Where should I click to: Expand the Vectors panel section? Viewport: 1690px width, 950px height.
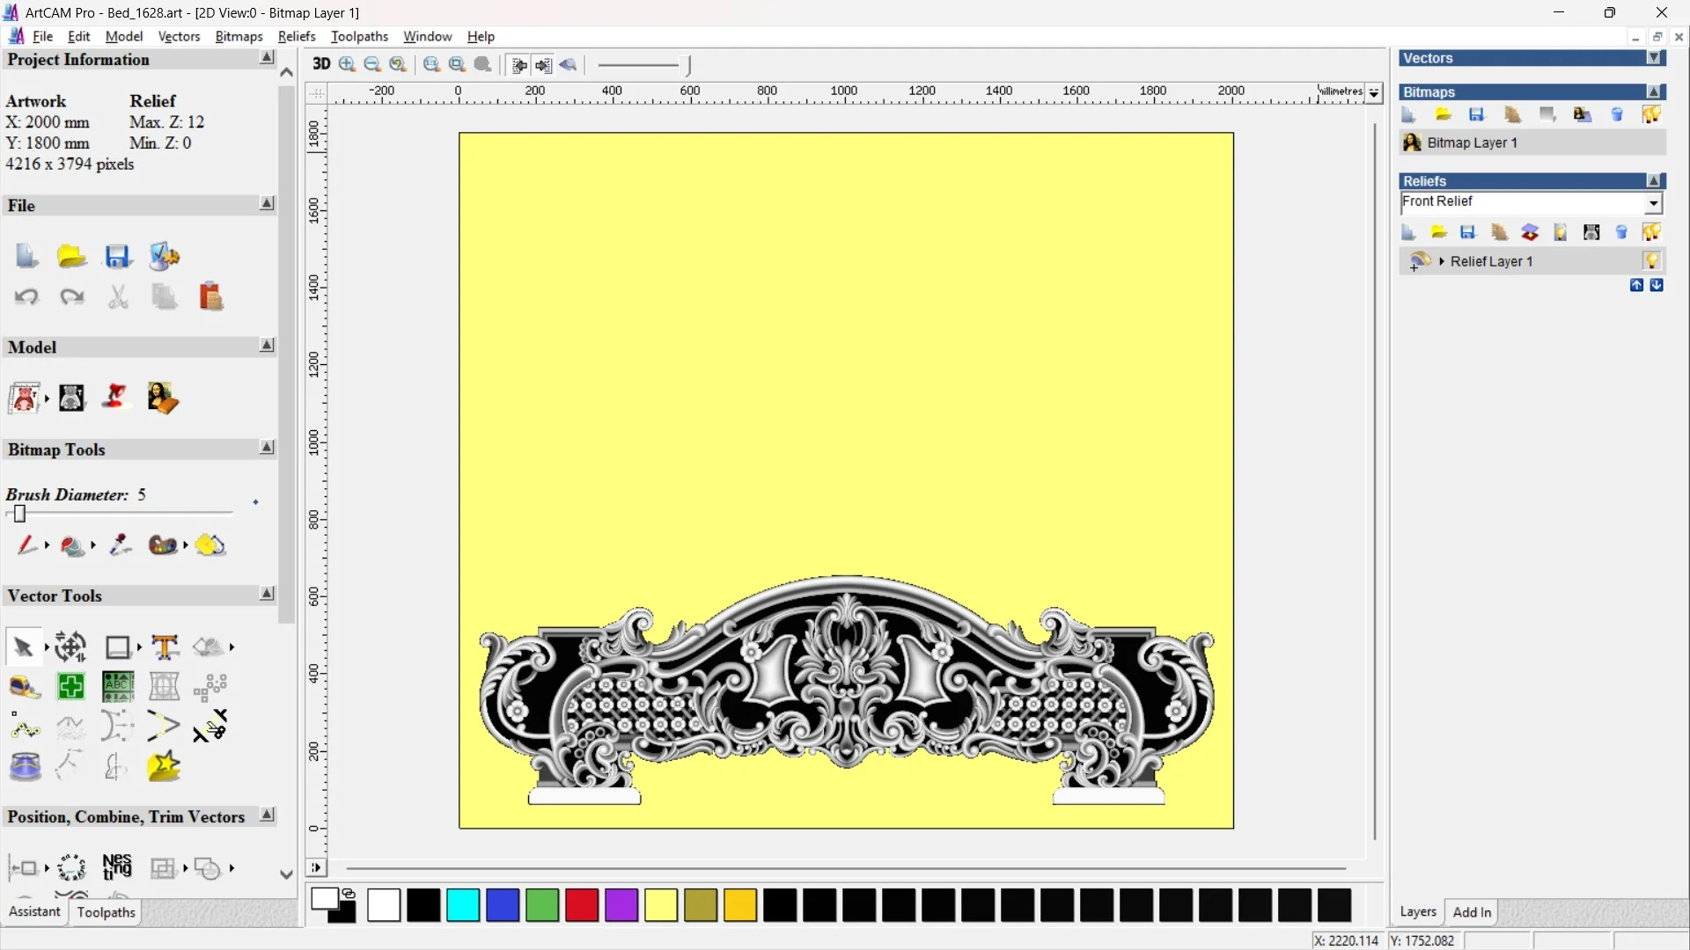1655,58
